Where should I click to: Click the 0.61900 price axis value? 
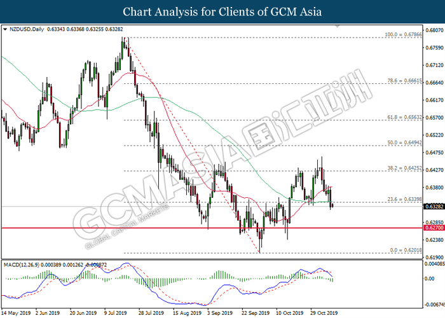[x=434, y=258]
